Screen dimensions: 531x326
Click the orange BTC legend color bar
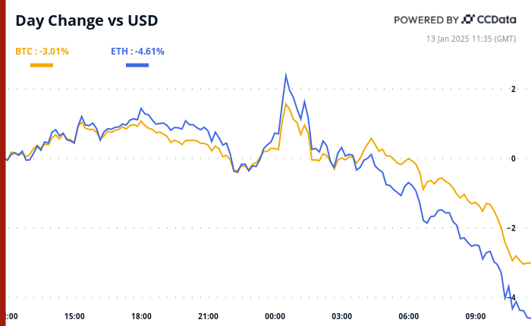click(42, 65)
